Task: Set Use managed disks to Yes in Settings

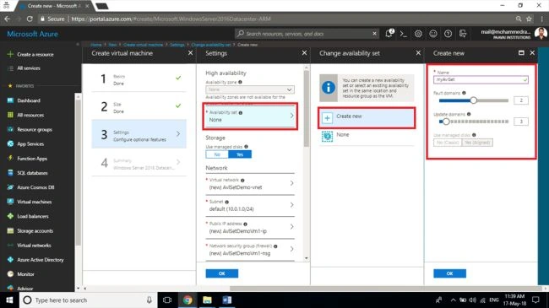Action: (x=240, y=154)
